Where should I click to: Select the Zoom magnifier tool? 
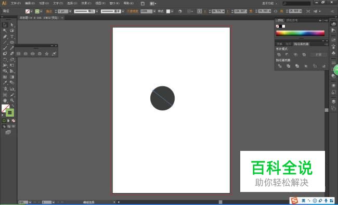[12, 100]
